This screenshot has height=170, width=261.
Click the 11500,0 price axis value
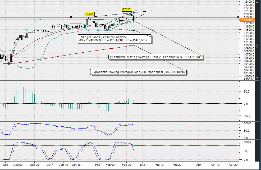(249, 30)
